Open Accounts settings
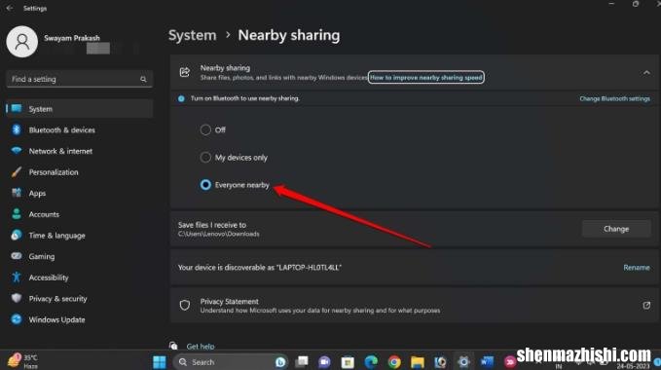The width and height of the screenshot is (661, 370). [x=79, y=214]
